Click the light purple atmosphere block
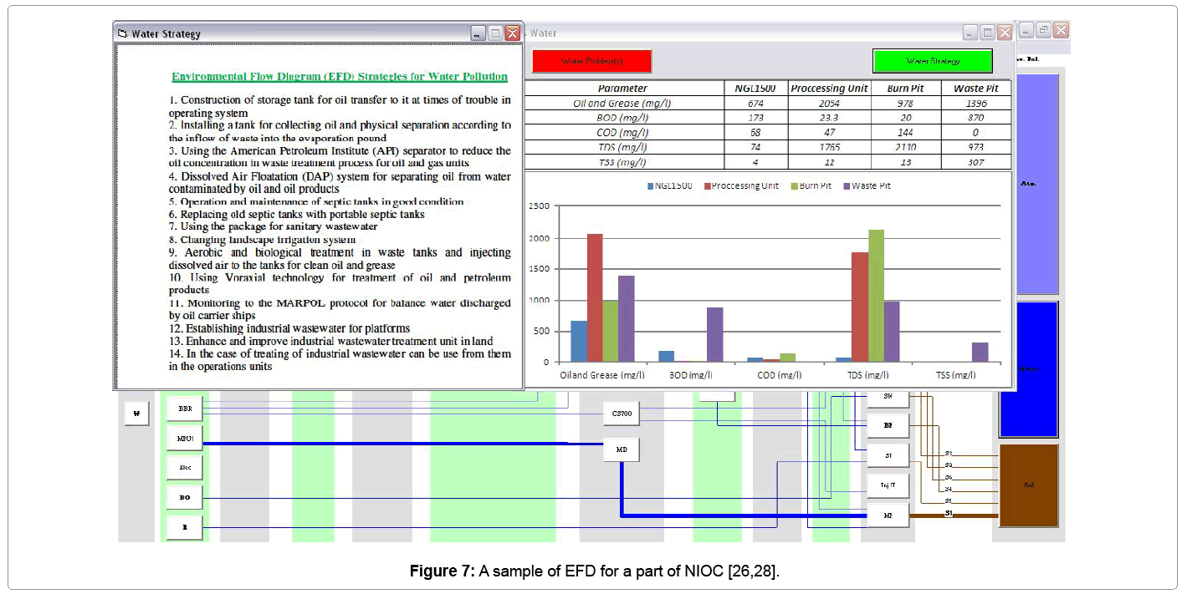This screenshot has width=1182, height=594. coord(1028,184)
